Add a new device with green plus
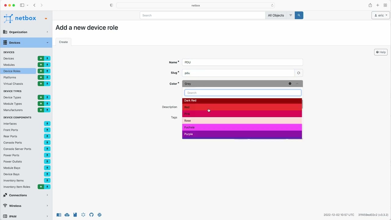391x220 pixels. click(x=41, y=58)
